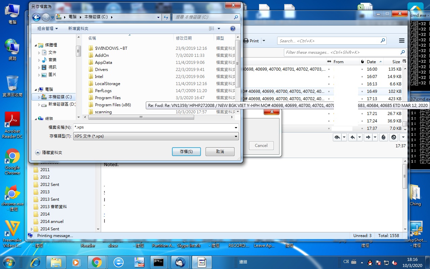The height and width of the screenshot is (269, 430).
Task: Expand the 本機磁碟 (C:) tree node
Action: (x=39, y=97)
